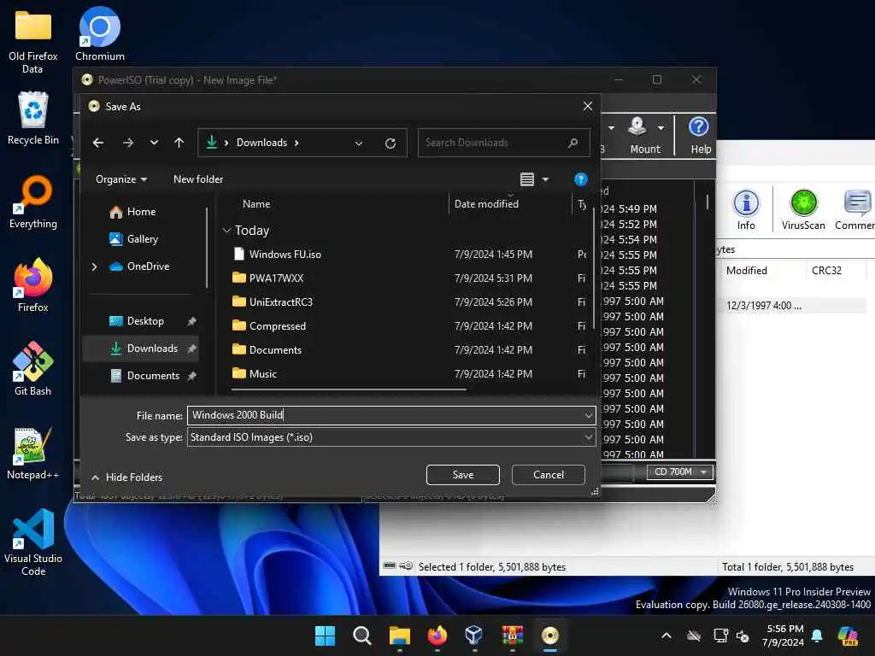Select the UniExtractRC3 folder
This screenshot has width=875, height=656.
point(280,302)
